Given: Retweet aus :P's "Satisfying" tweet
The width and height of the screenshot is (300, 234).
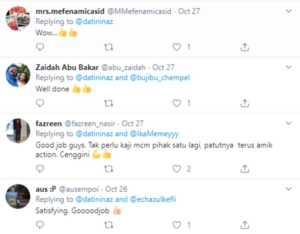Looking at the screenshot, I should point(109,225).
